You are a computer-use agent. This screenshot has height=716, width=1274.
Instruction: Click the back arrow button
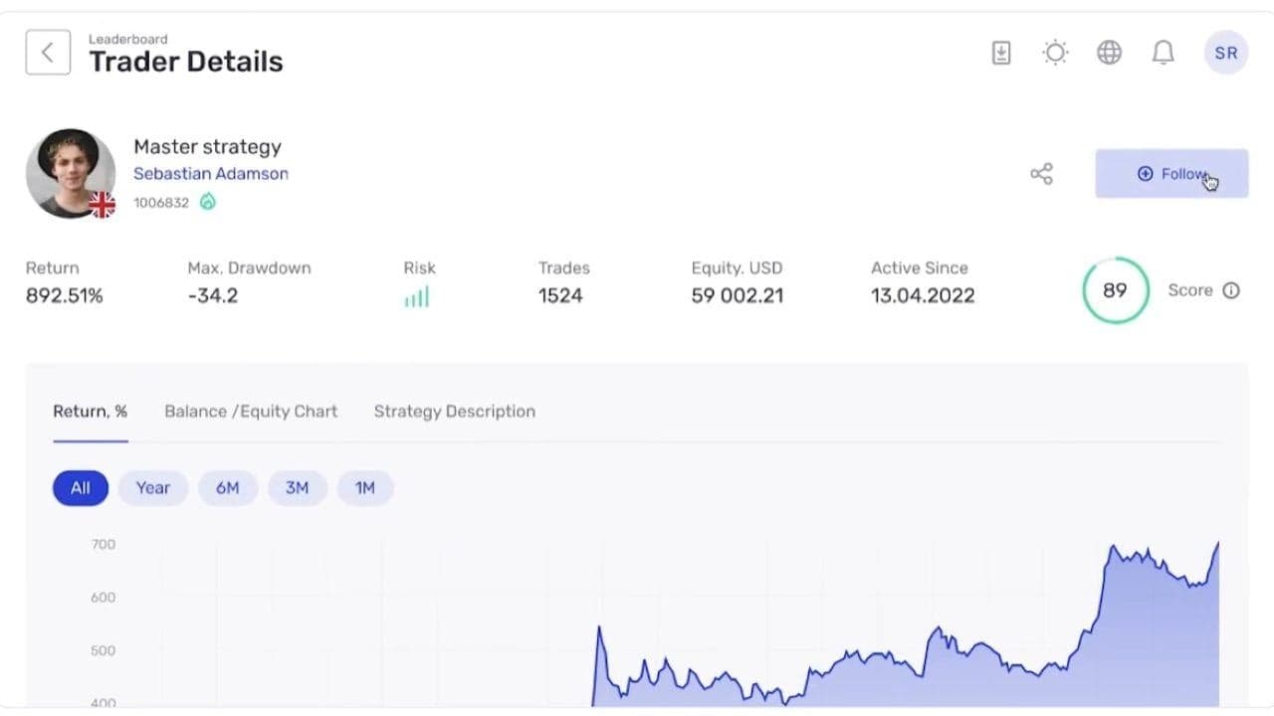[x=48, y=53]
